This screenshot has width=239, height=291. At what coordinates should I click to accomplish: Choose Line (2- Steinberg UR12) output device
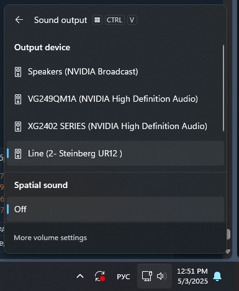coord(115,153)
